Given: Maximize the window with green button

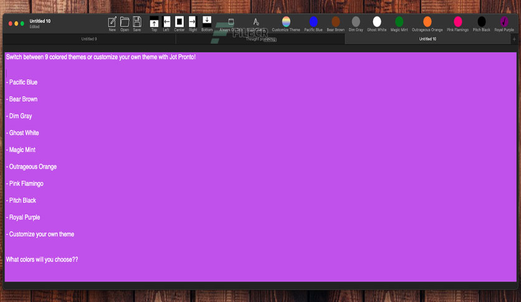Looking at the screenshot, I should [x=22, y=24].
